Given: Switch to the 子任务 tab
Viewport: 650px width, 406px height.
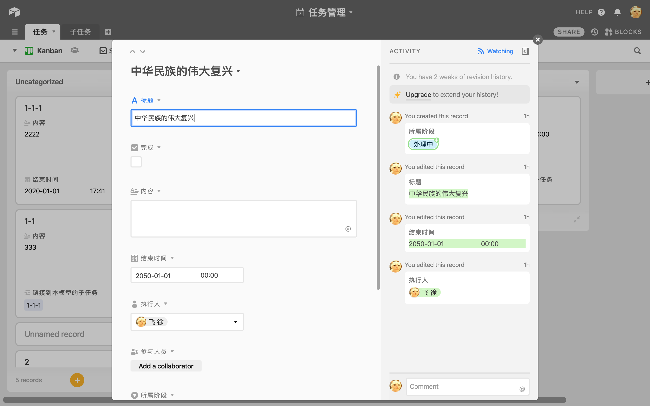Looking at the screenshot, I should [80, 32].
